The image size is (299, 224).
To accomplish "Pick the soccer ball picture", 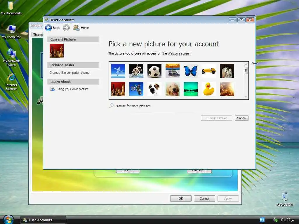I will tap(154, 71).
